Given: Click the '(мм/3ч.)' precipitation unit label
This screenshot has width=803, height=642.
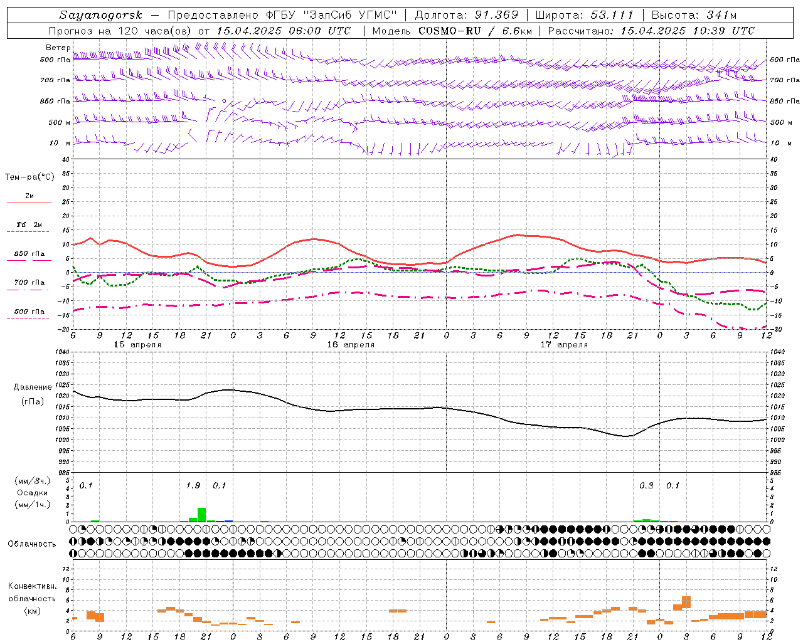Looking at the screenshot, I should 31,481.
